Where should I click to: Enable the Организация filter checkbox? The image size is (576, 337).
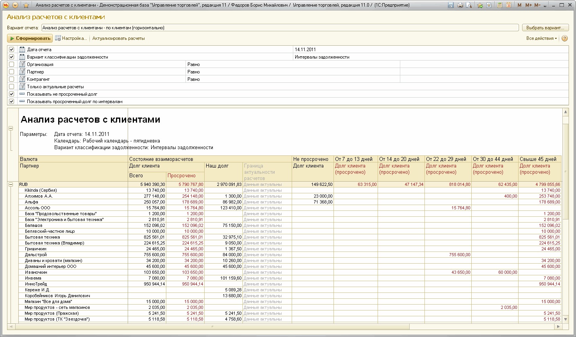(11, 64)
